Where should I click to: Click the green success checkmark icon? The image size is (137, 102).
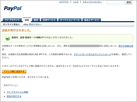[x=8, y=38]
